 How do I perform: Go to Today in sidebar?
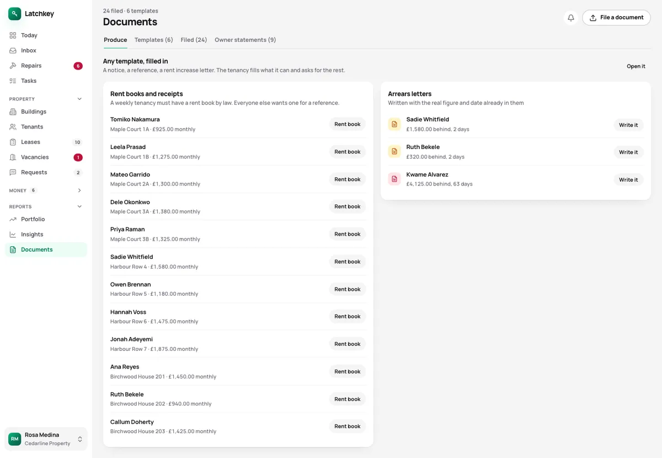pyautogui.click(x=46, y=35)
